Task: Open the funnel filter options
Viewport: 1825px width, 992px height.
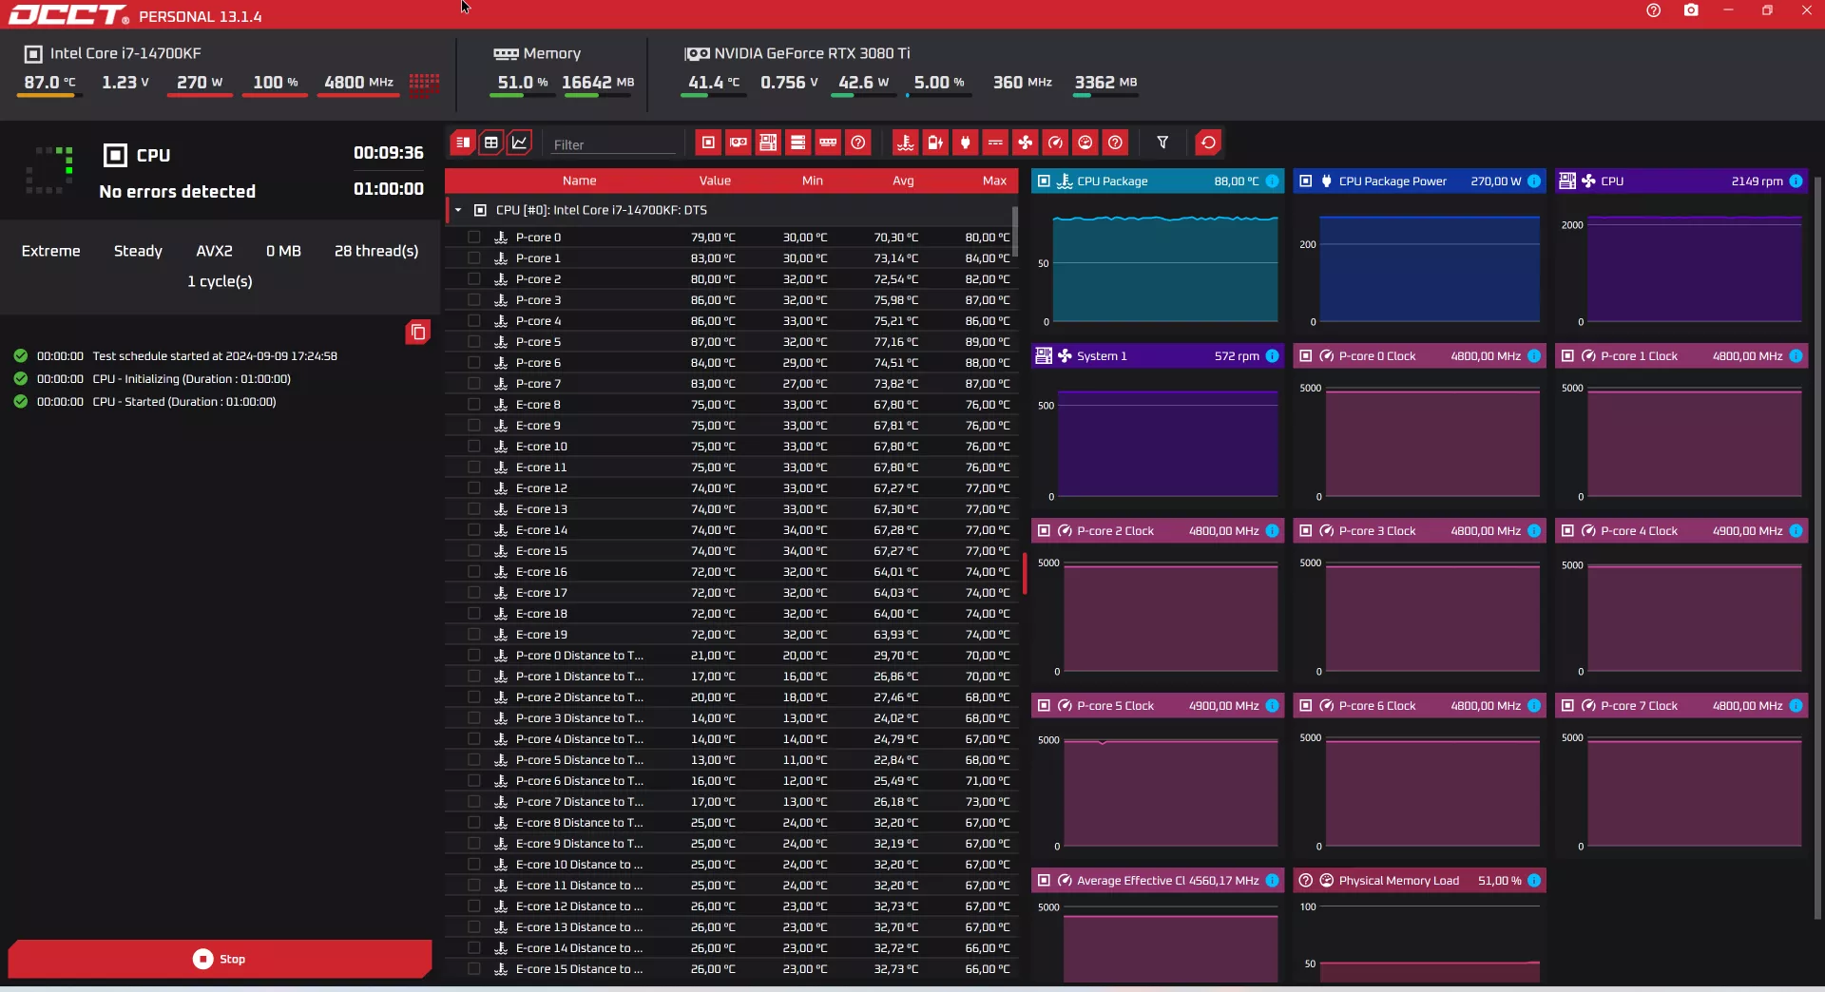Action: [x=1162, y=143]
